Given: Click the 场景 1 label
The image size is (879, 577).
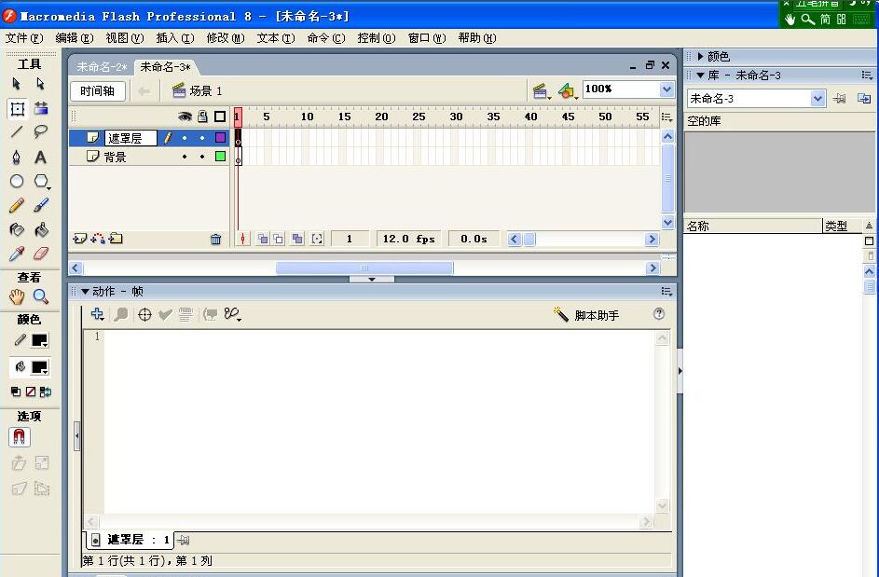Looking at the screenshot, I should coord(206,90).
